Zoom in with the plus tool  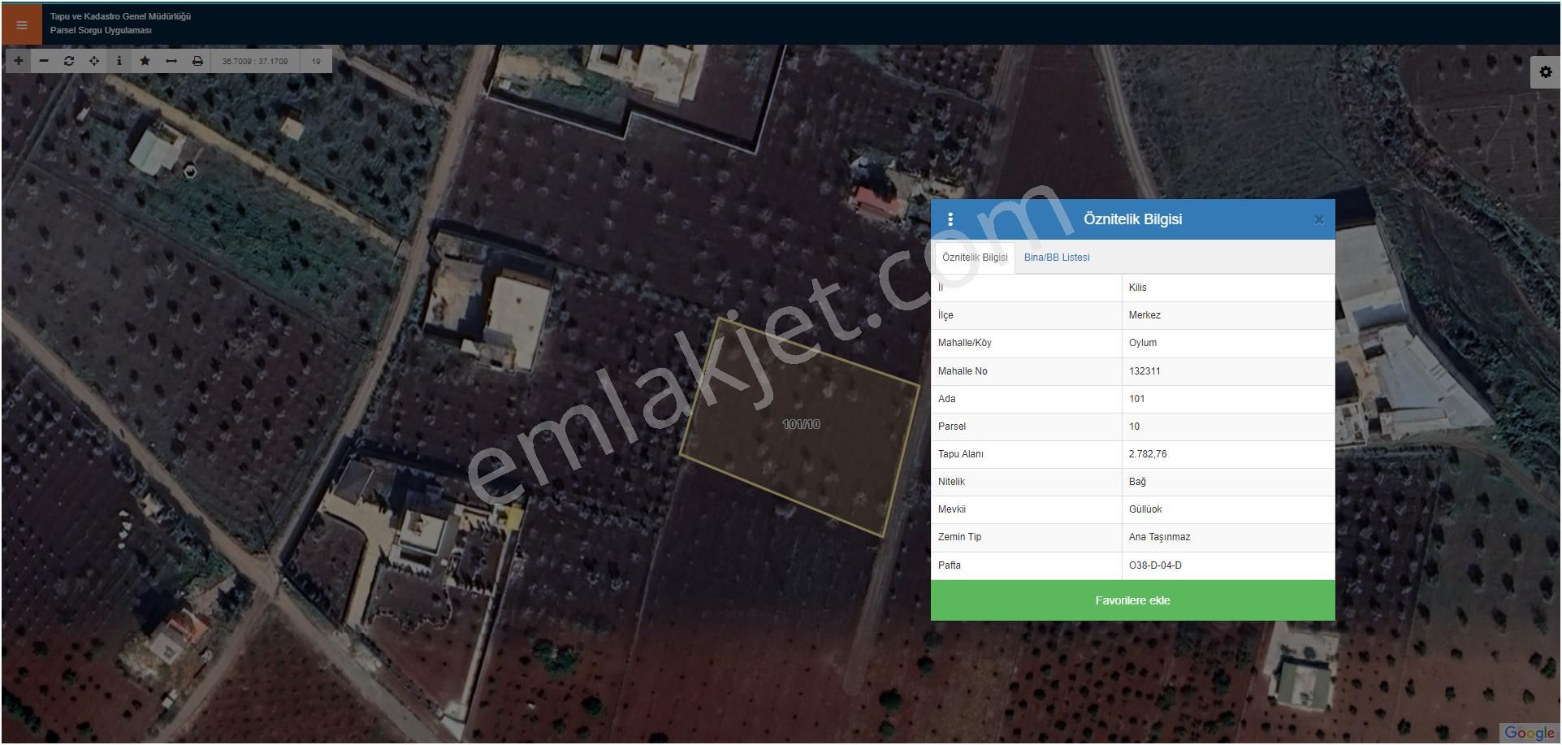(x=19, y=61)
